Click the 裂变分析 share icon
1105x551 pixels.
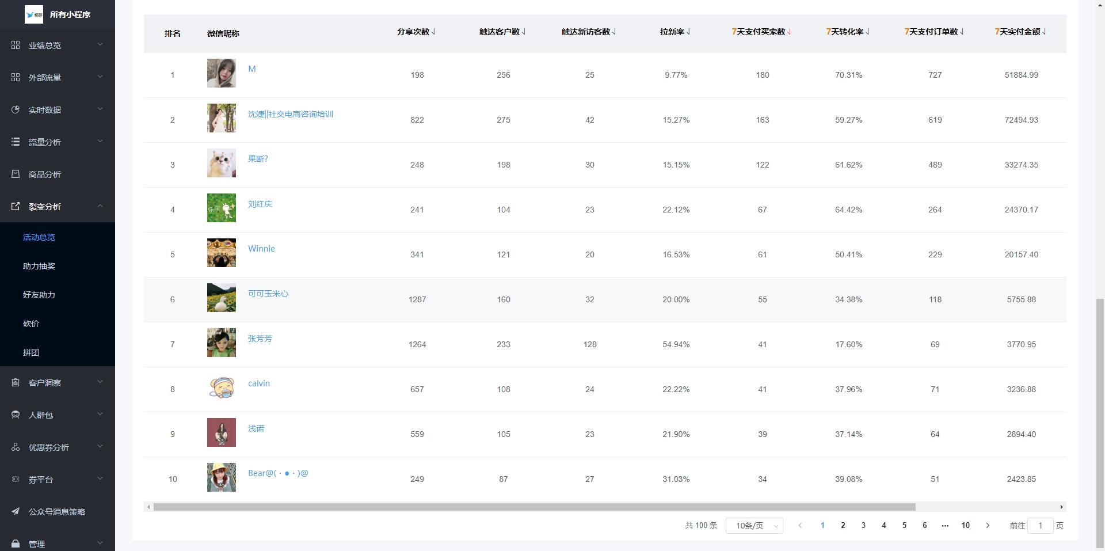[x=16, y=206]
